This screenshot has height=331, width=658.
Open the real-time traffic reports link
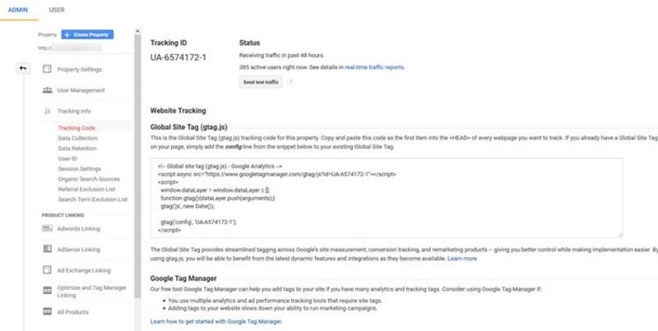point(374,67)
